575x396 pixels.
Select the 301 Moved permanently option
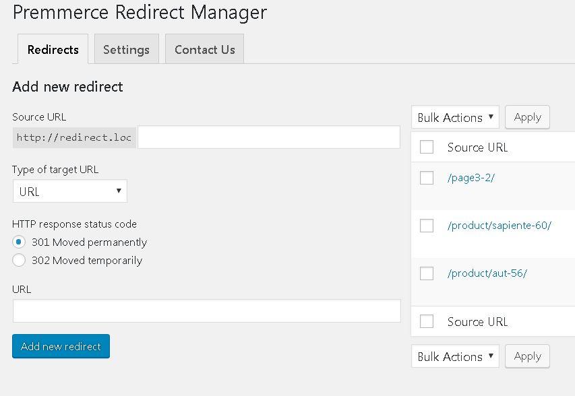pyautogui.click(x=19, y=242)
